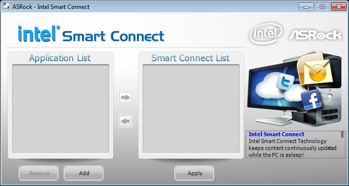349x186 pixels.
Task: Minimize the Intel Smart Connect window
Action: (306, 7)
